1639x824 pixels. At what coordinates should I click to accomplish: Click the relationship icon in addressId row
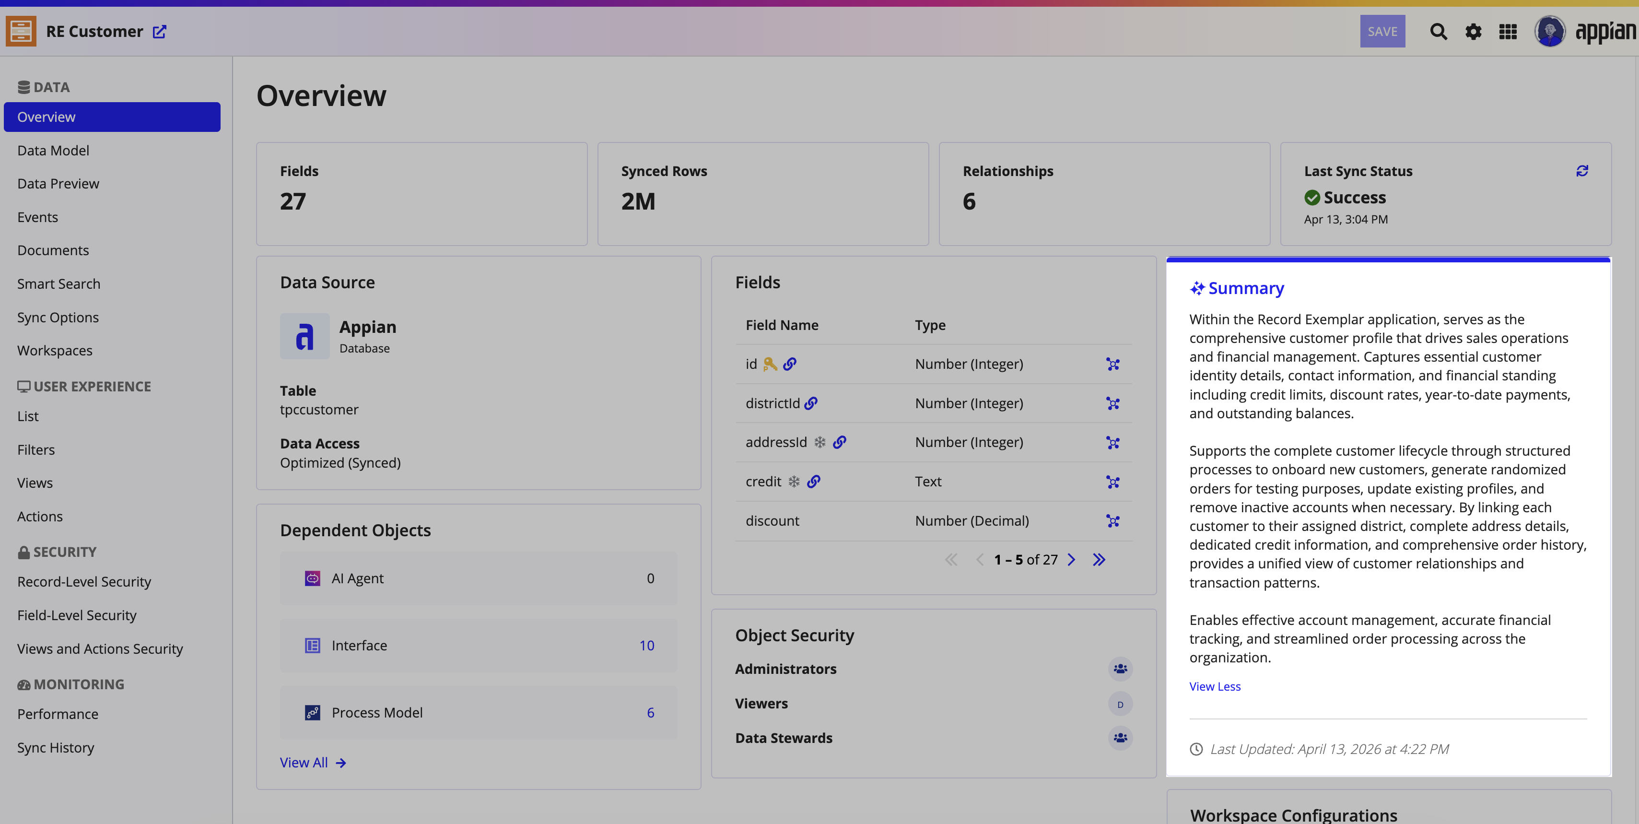coord(1112,442)
